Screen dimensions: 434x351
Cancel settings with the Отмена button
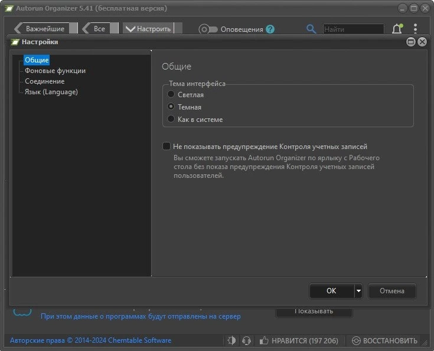[392, 291]
